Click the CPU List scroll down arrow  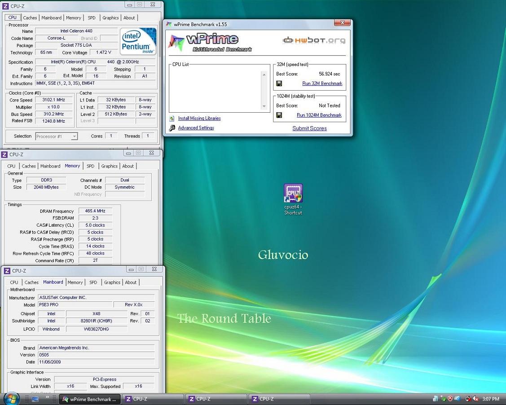click(x=264, y=106)
